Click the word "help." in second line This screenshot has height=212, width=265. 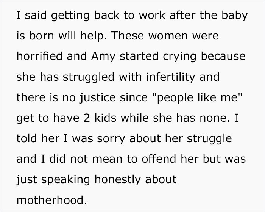point(94,36)
